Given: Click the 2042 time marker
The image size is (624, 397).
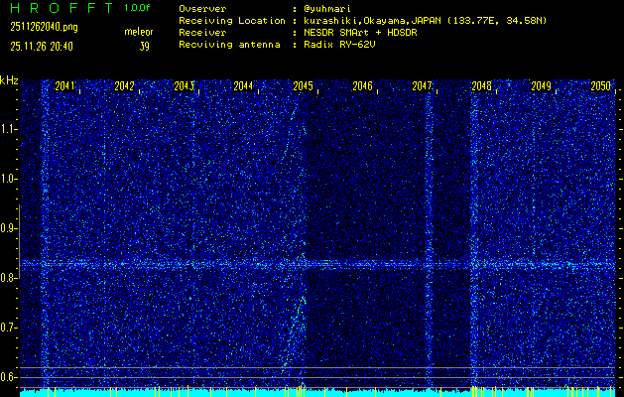Looking at the screenshot, I should (x=125, y=86).
